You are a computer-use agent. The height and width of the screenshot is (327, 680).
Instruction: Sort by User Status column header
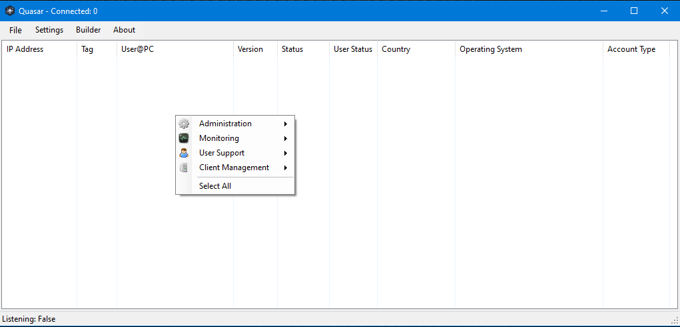[354, 49]
